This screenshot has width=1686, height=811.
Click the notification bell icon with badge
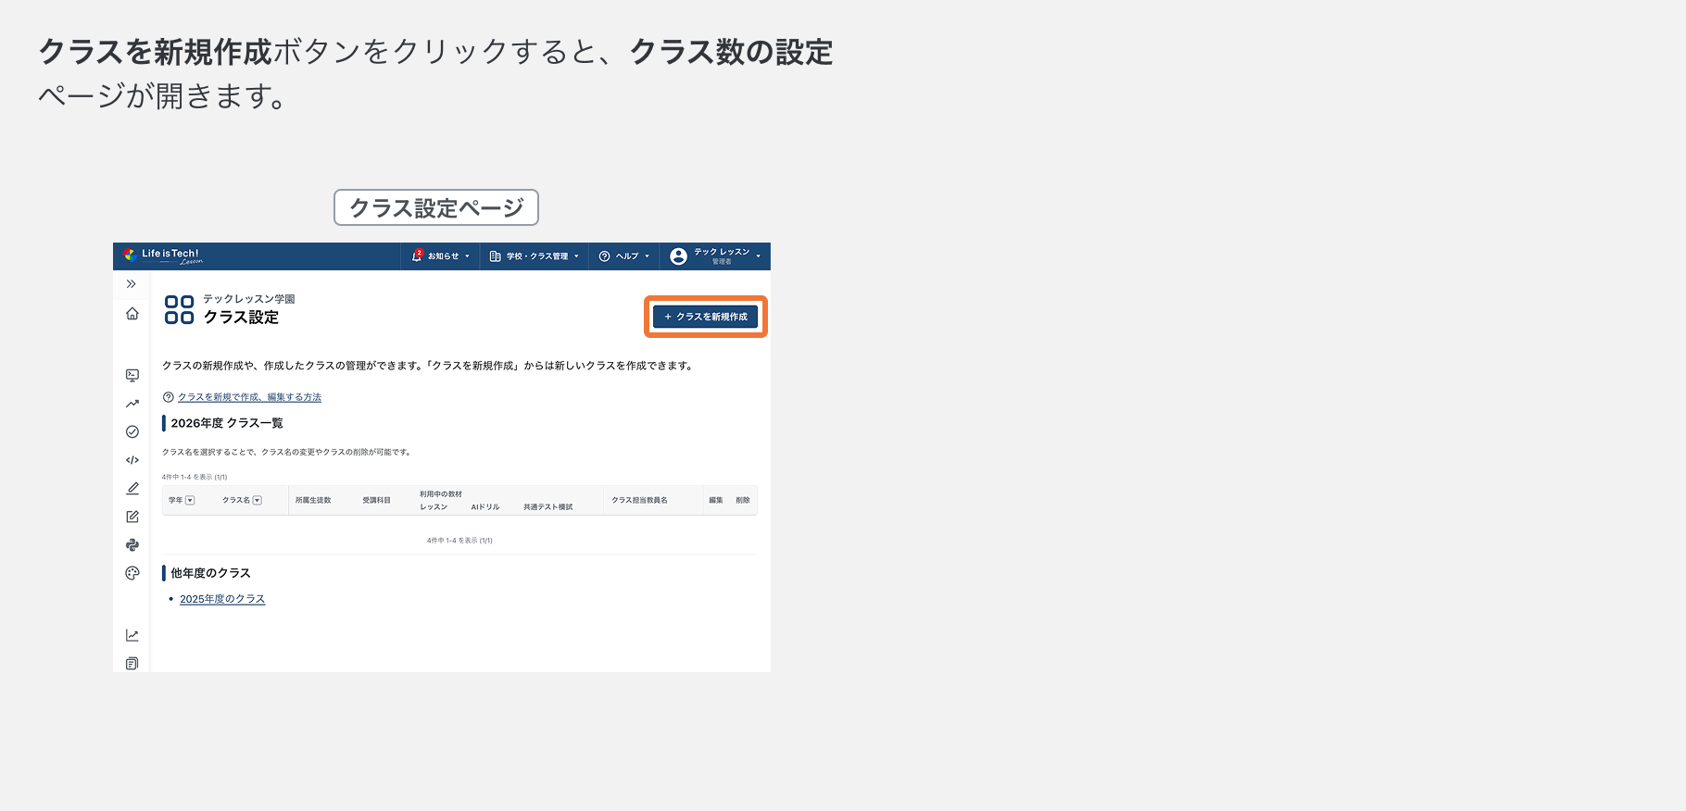coord(417,256)
